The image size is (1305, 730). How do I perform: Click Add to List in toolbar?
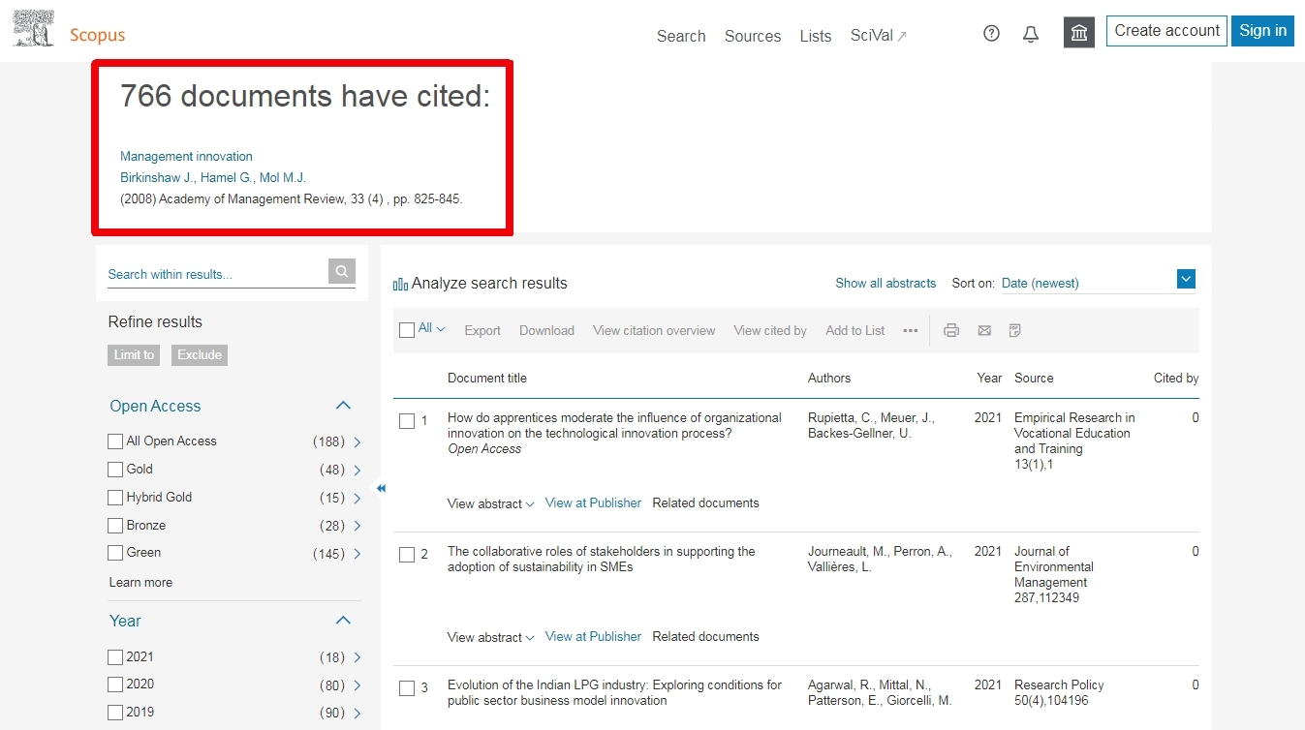click(854, 330)
